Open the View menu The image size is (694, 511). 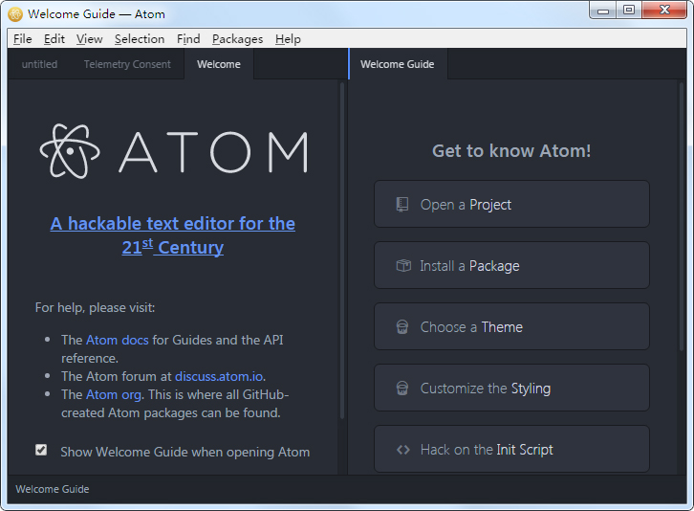(90, 39)
